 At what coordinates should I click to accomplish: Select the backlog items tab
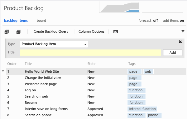[x=16, y=21]
